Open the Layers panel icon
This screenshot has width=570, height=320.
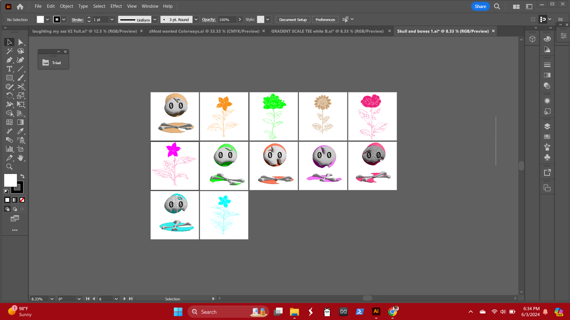[547, 126]
